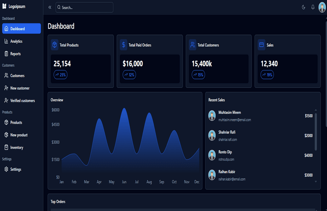Click the Settings gear icon
The width and height of the screenshot is (327, 211).
6,169
